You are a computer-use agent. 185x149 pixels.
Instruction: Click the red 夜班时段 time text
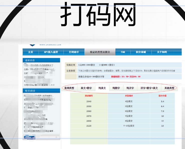(x=126, y=77)
